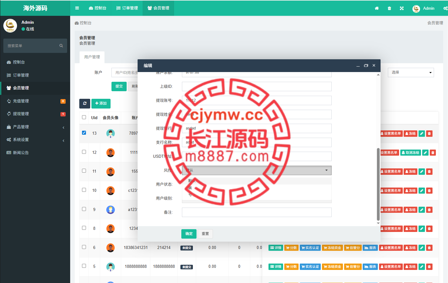Click the edit pencil icon for Uid 6
448x283 pixels.
click(x=422, y=248)
